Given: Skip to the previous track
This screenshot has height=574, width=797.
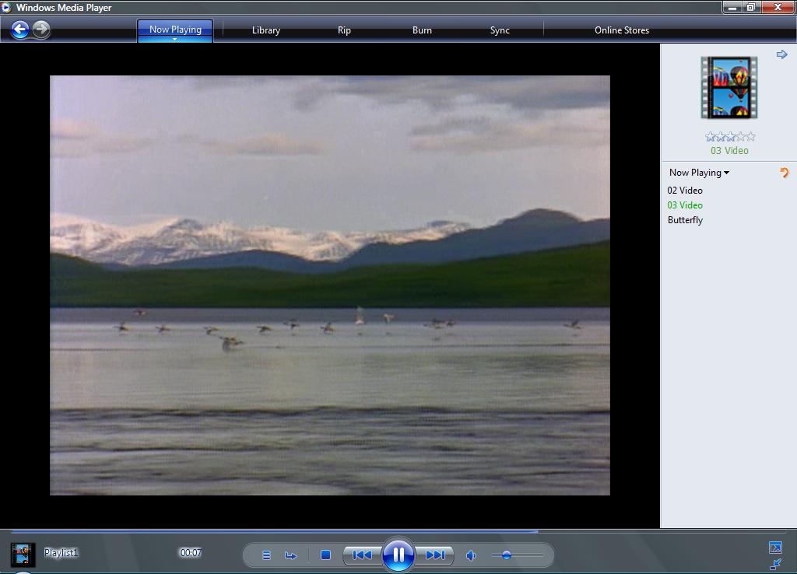Looking at the screenshot, I should (362, 555).
